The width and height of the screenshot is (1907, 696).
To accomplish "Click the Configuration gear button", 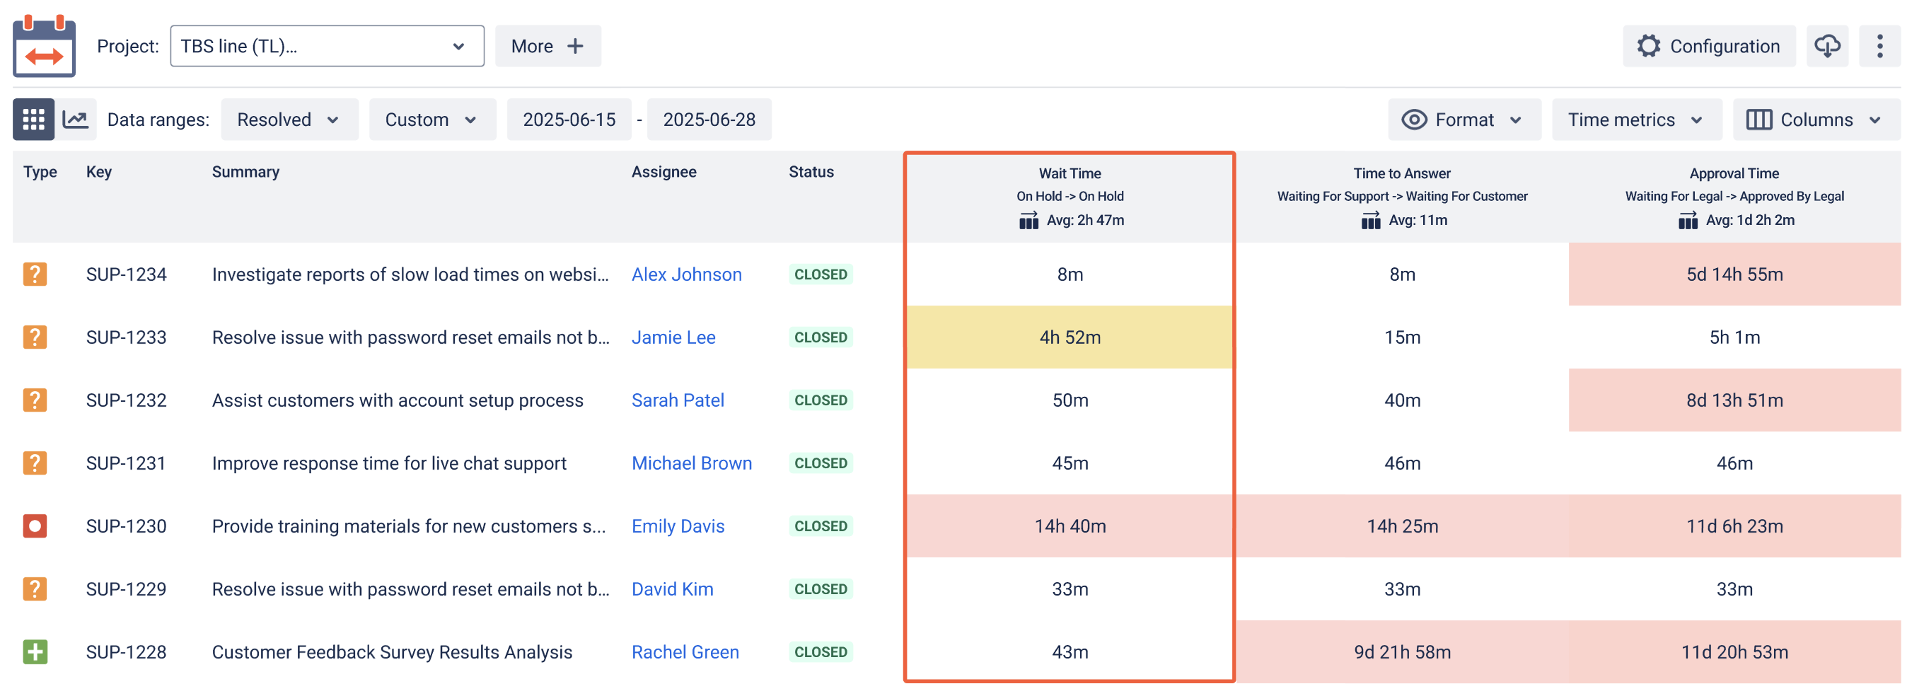I will [x=1709, y=46].
